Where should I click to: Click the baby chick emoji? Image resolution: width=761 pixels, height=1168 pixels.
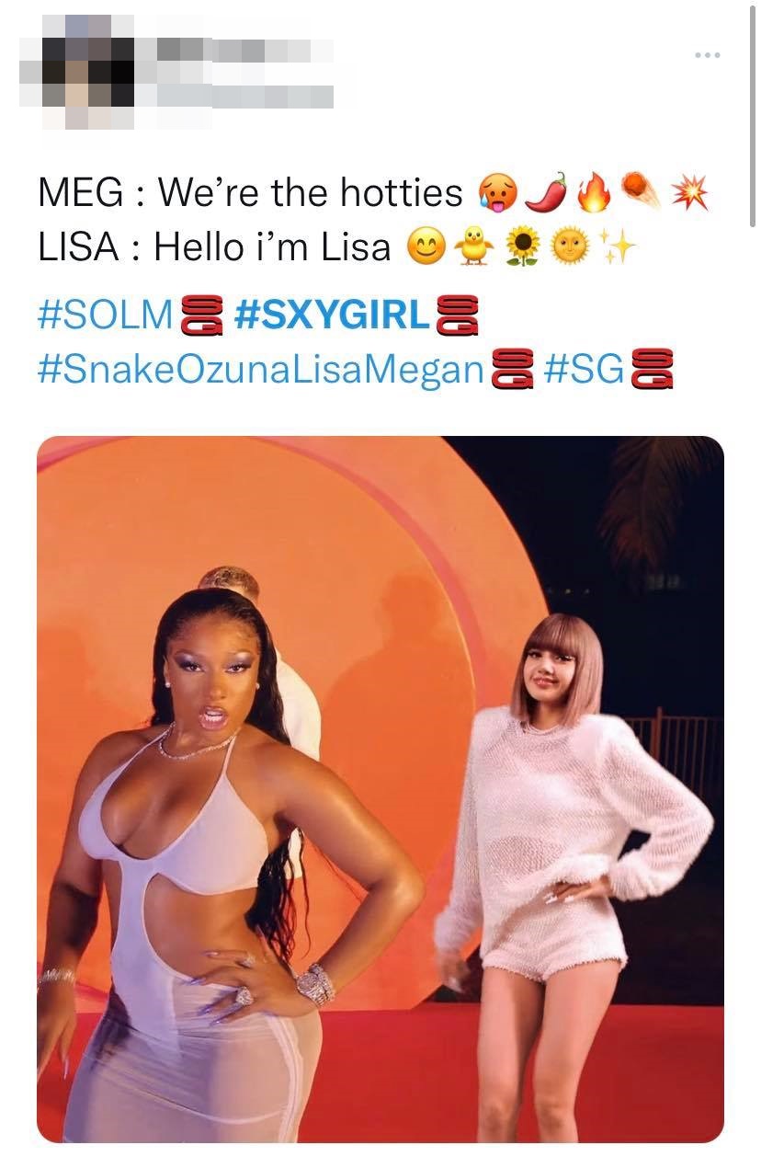click(475, 246)
